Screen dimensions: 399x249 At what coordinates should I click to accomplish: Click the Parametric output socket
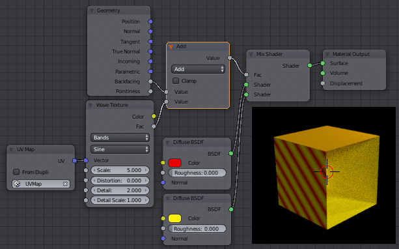(x=150, y=72)
